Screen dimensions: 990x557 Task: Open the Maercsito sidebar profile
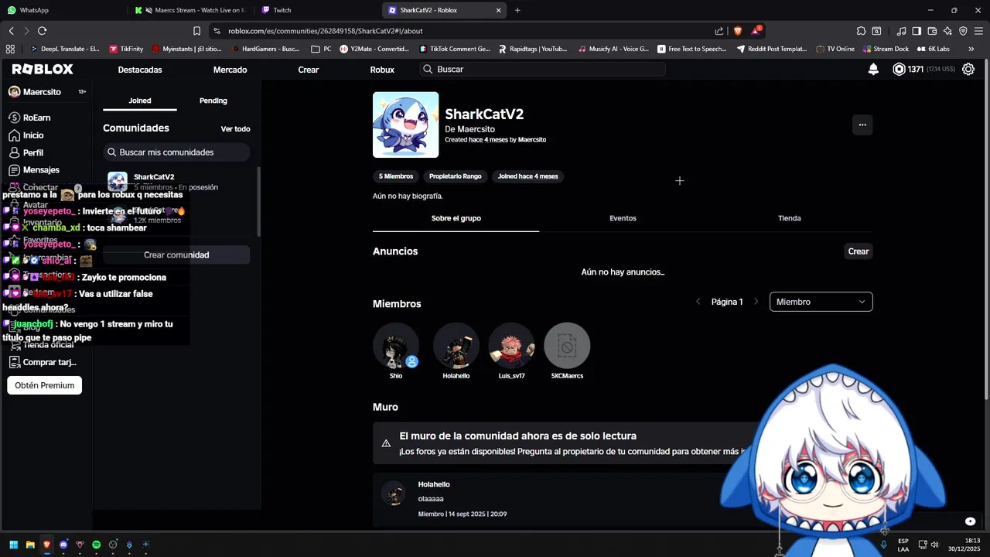35,91
